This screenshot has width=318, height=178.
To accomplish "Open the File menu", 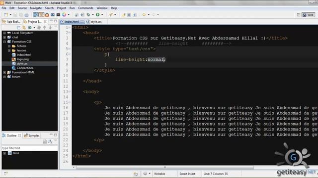I will [4, 8].
